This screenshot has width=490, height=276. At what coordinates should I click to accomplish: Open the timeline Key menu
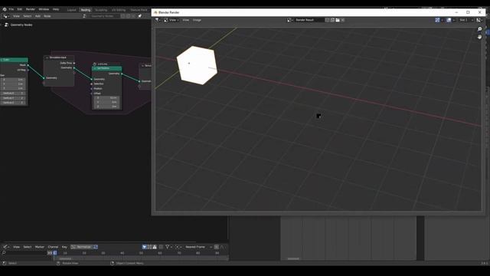coord(64,247)
